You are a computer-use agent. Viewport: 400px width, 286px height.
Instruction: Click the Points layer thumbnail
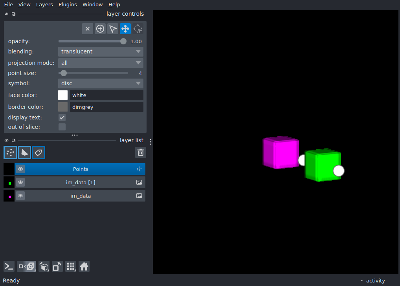(9, 169)
